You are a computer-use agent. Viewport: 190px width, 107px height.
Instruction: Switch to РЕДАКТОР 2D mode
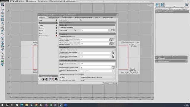tap(31, 1)
